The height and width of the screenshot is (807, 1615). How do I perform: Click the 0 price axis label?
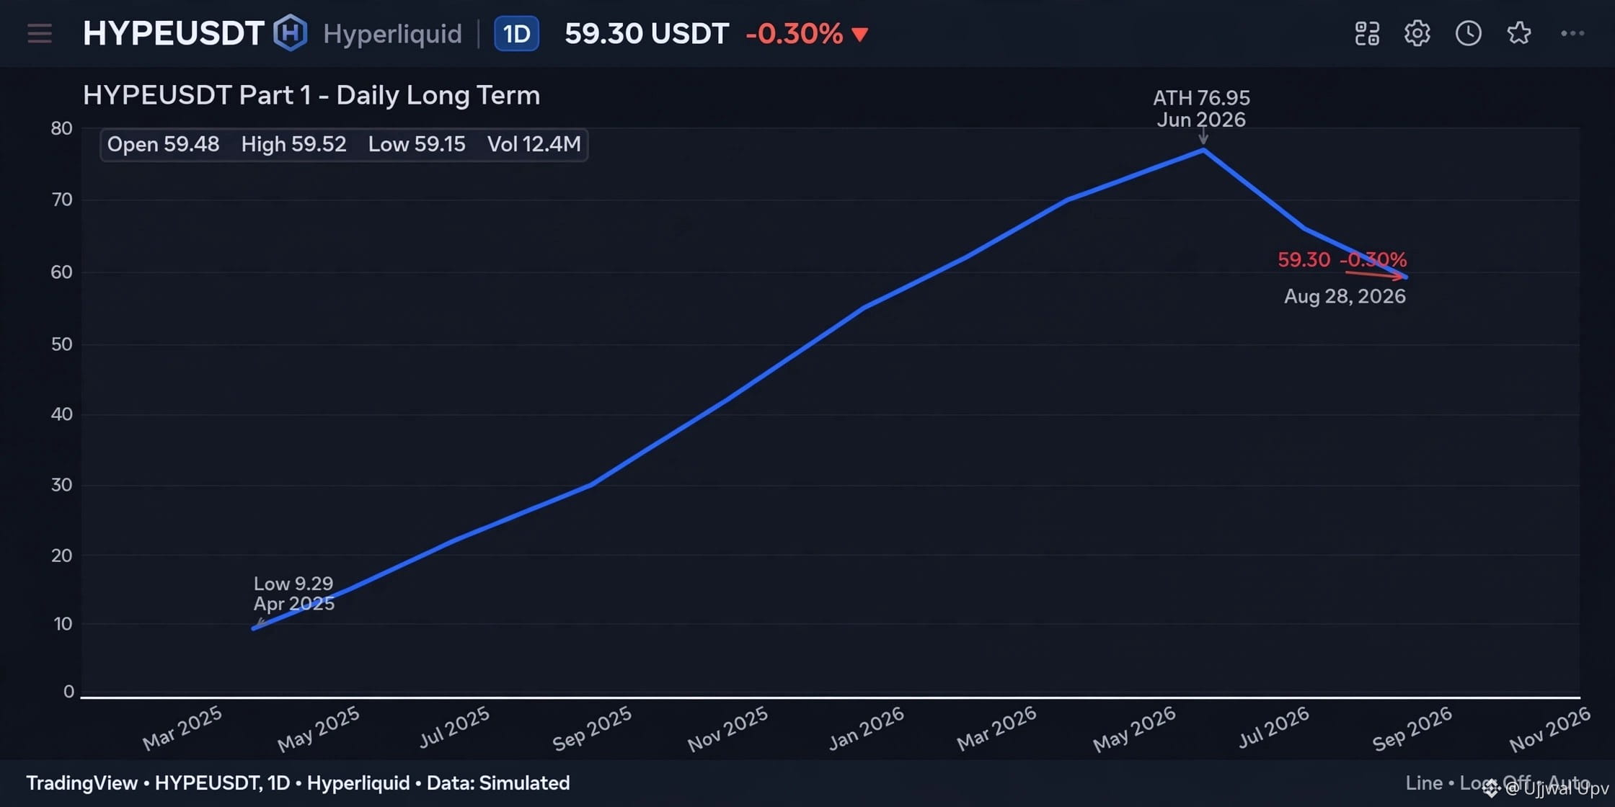68,692
